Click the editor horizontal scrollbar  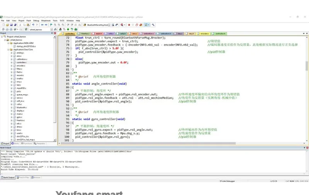[x=148, y=143]
